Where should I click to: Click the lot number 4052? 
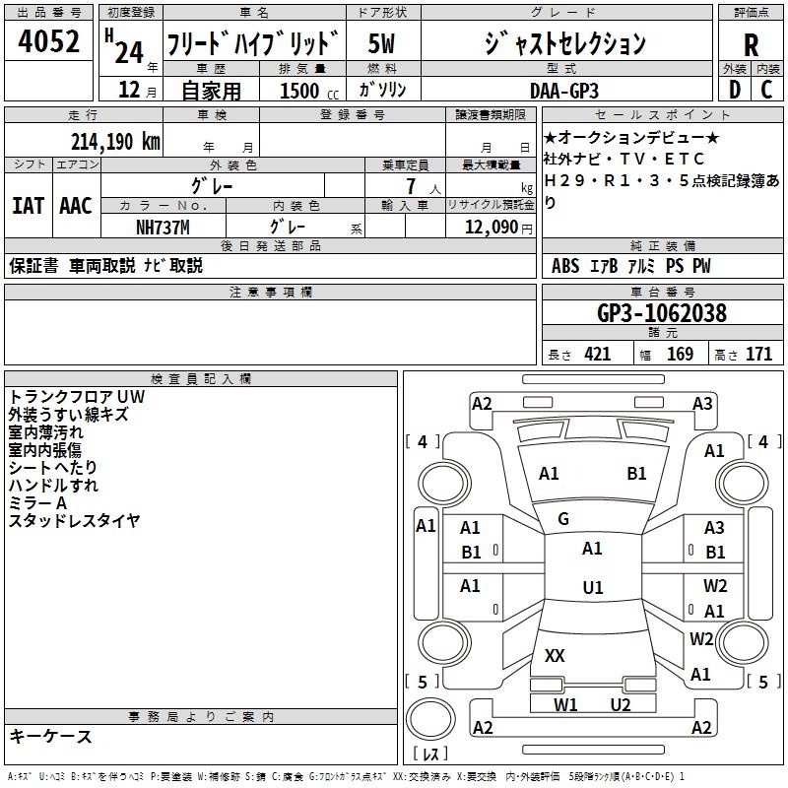coord(49,44)
